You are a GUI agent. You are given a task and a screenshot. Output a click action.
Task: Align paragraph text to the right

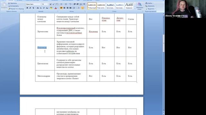(x=67, y=8)
